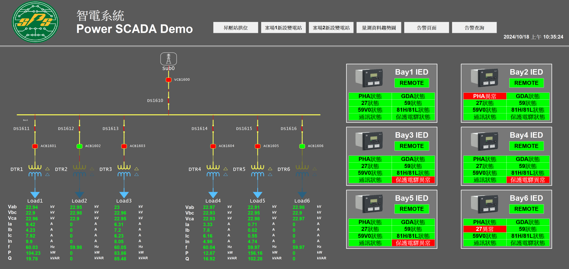
Task: Select the ACB1601 breaker icon
Action: tap(35, 146)
